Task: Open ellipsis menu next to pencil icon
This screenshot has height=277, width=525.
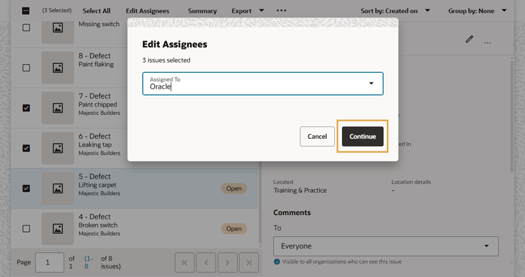Action: 488,43
